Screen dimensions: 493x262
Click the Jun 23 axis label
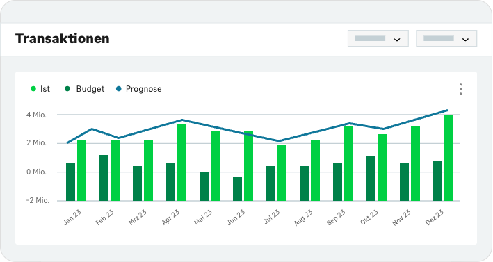tap(236, 217)
